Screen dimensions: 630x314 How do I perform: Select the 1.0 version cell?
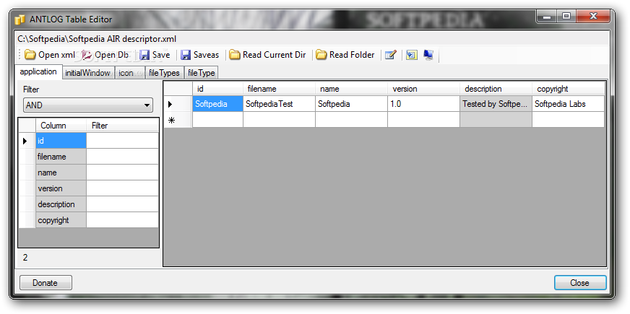tap(423, 104)
